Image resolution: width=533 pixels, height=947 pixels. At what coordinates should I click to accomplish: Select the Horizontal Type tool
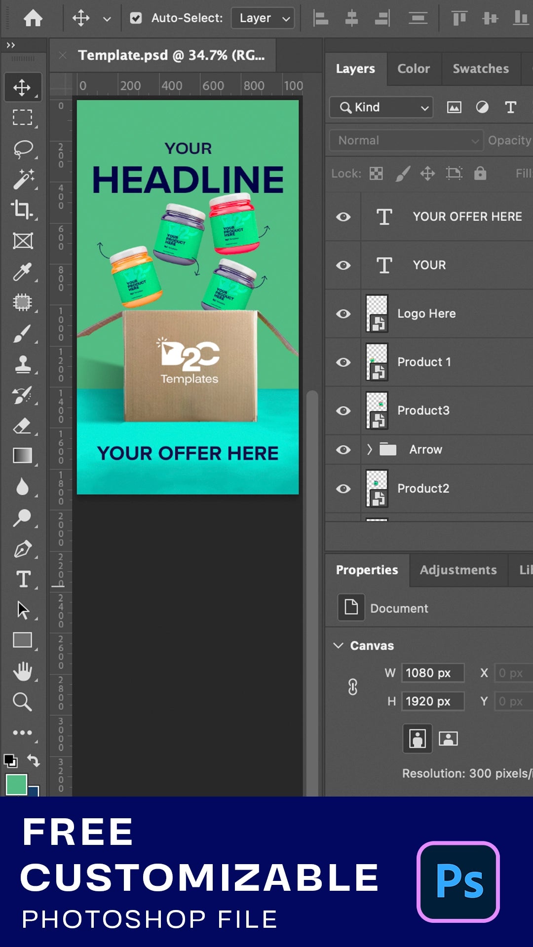coord(22,579)
